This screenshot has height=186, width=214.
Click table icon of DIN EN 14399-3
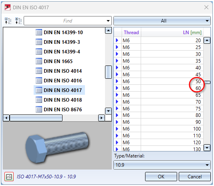[39, 42]
